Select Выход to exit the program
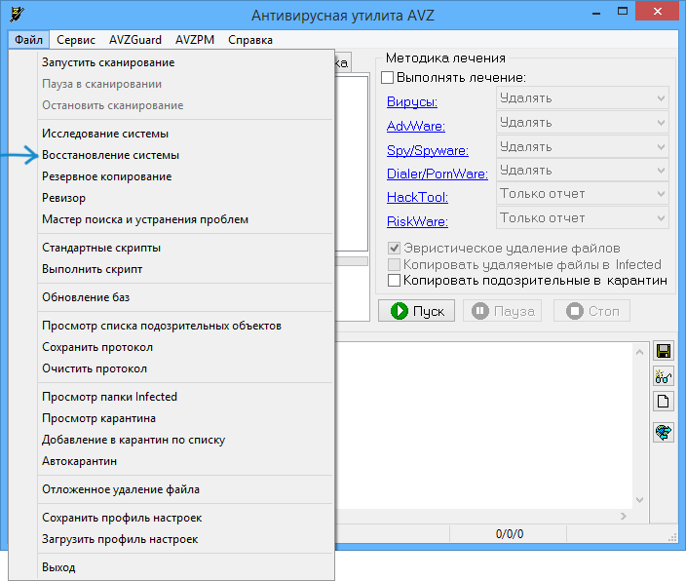Screen dimensions: 686x581 point(58,567)
